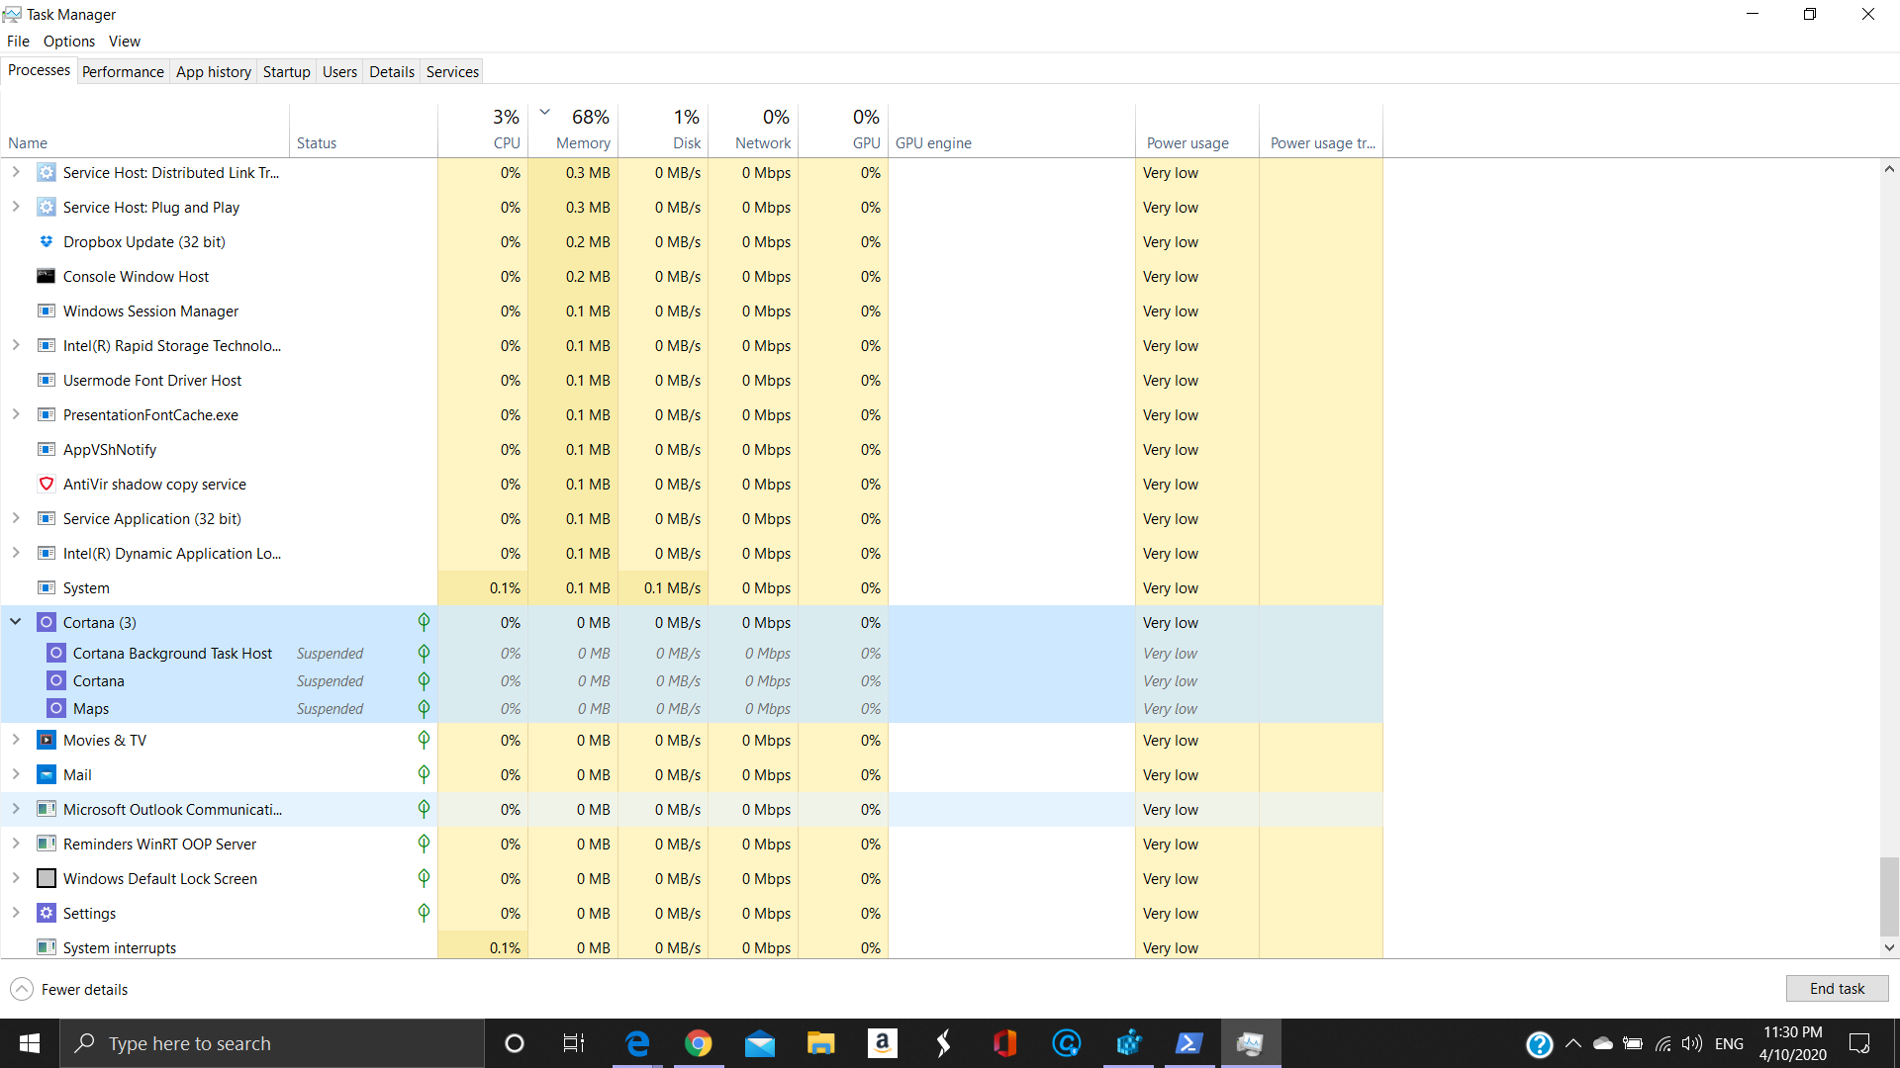The height and width of the screenshot is (1068, 1900).
Task: Sort processes by Memory column
Action: [573, 130]
